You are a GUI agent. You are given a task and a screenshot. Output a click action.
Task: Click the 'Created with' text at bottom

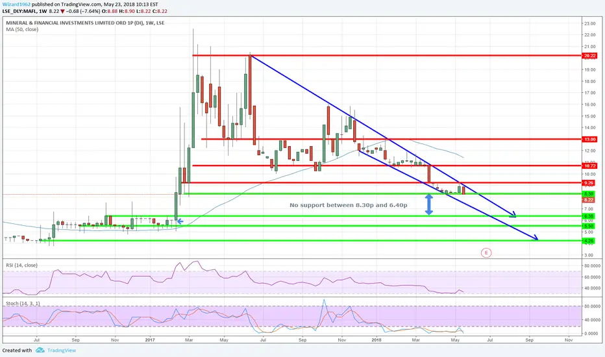coord(17,351)
